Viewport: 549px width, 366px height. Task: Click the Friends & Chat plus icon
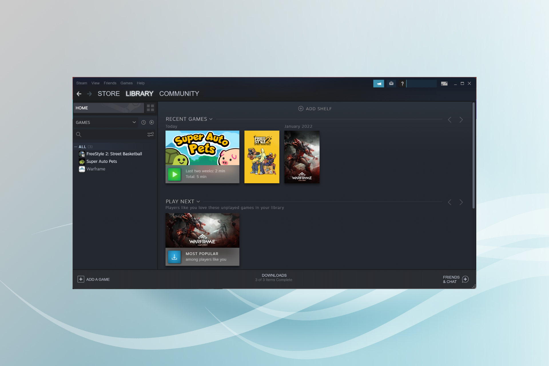pyautogui.click(x=465, y=279)
